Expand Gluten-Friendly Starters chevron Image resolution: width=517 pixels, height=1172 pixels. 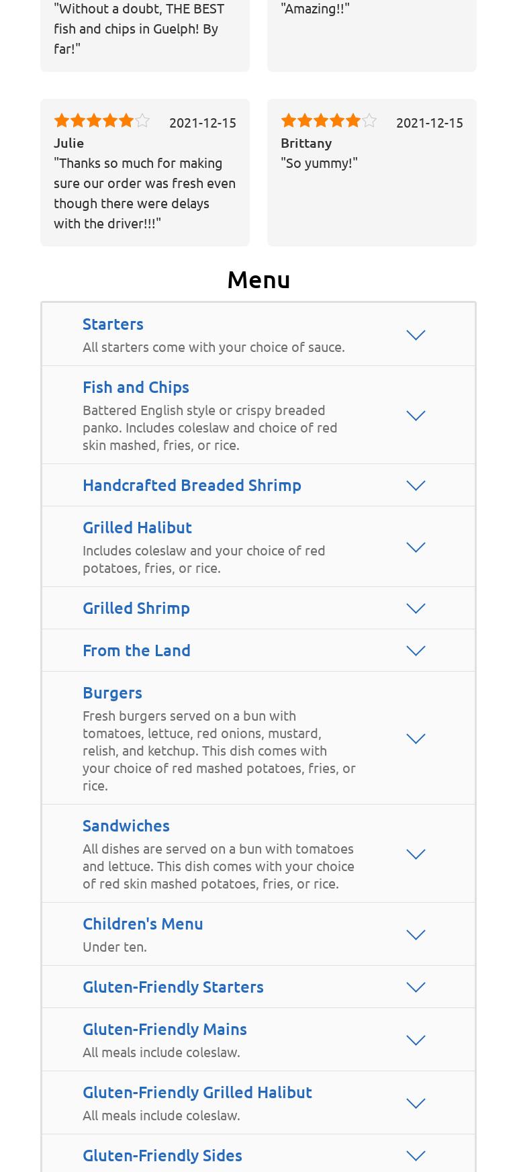[x=416, y=987]
